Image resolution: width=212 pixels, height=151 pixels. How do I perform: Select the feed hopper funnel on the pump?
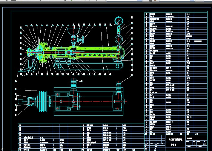pos(73,31)
